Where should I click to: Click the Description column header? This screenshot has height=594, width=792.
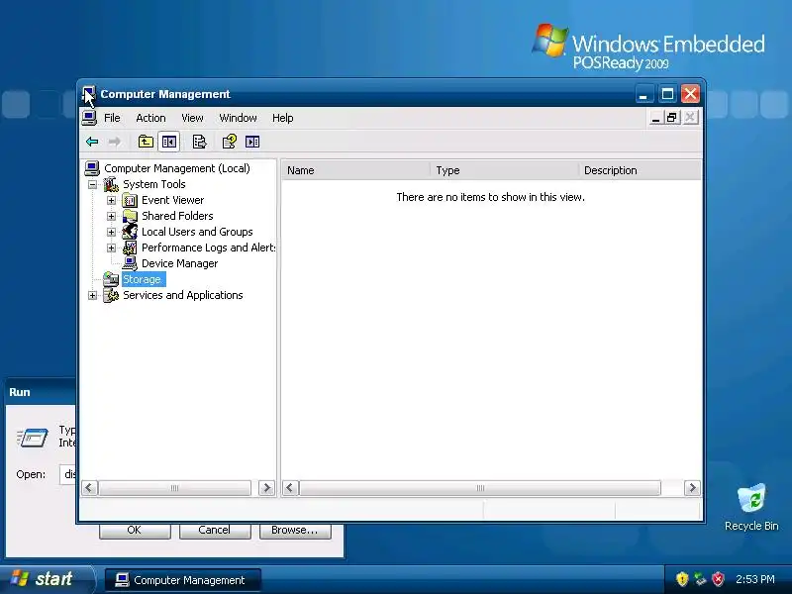[640, 170]
